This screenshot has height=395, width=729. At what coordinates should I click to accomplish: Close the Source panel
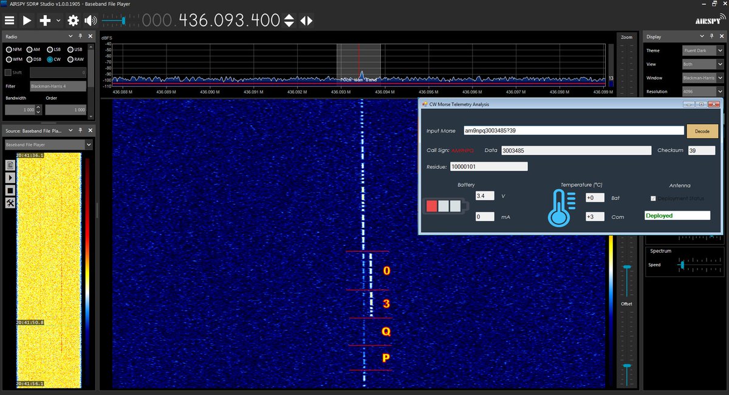(89, 131)
